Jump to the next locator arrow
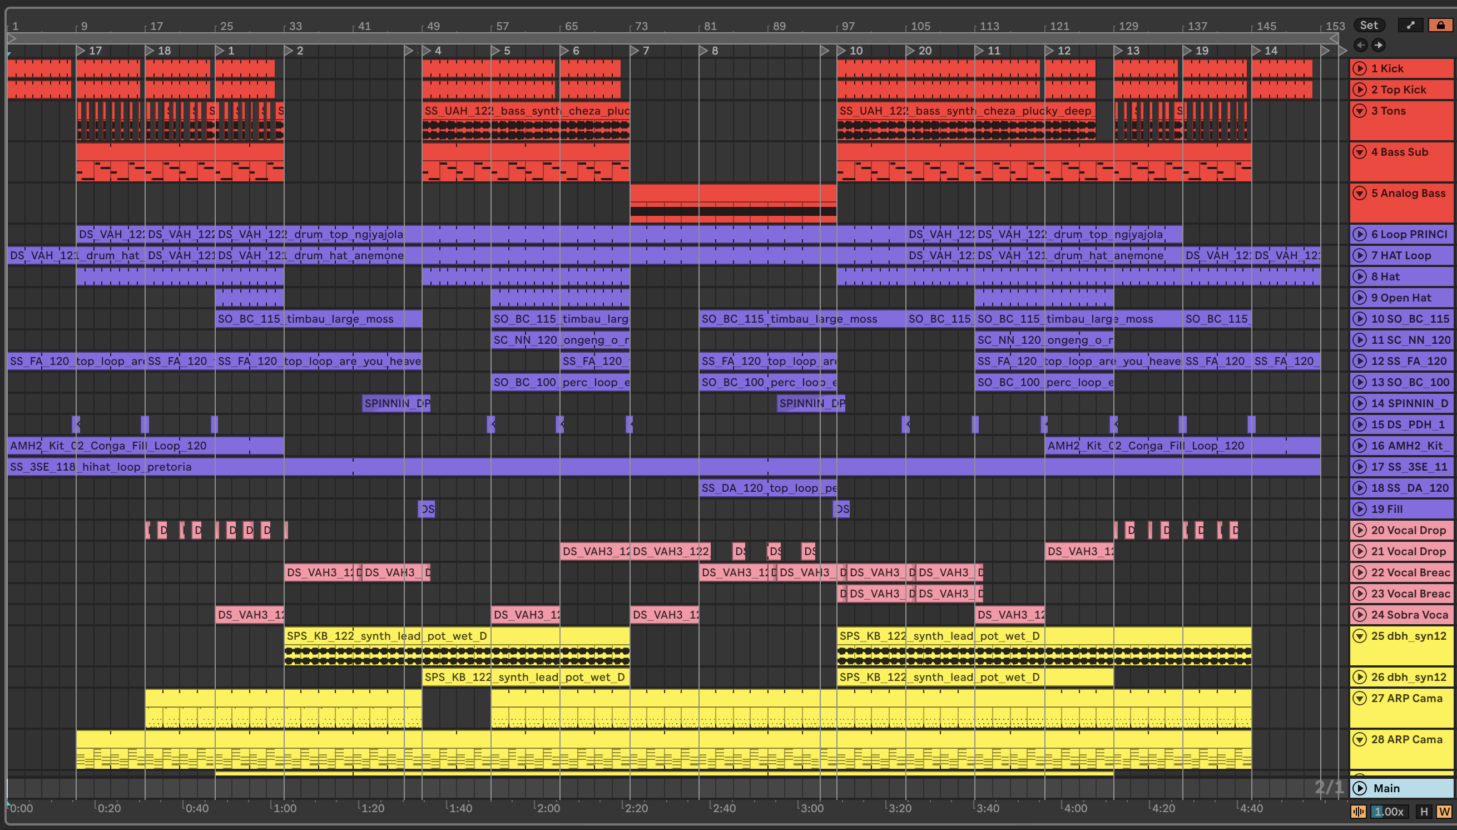Viewport: 1457px width, 830px height. [1379, 45]
